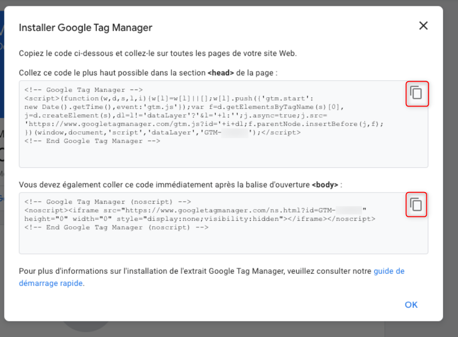
Task: Open the guide de démarrage rapide link
Action: click(389, 271)
